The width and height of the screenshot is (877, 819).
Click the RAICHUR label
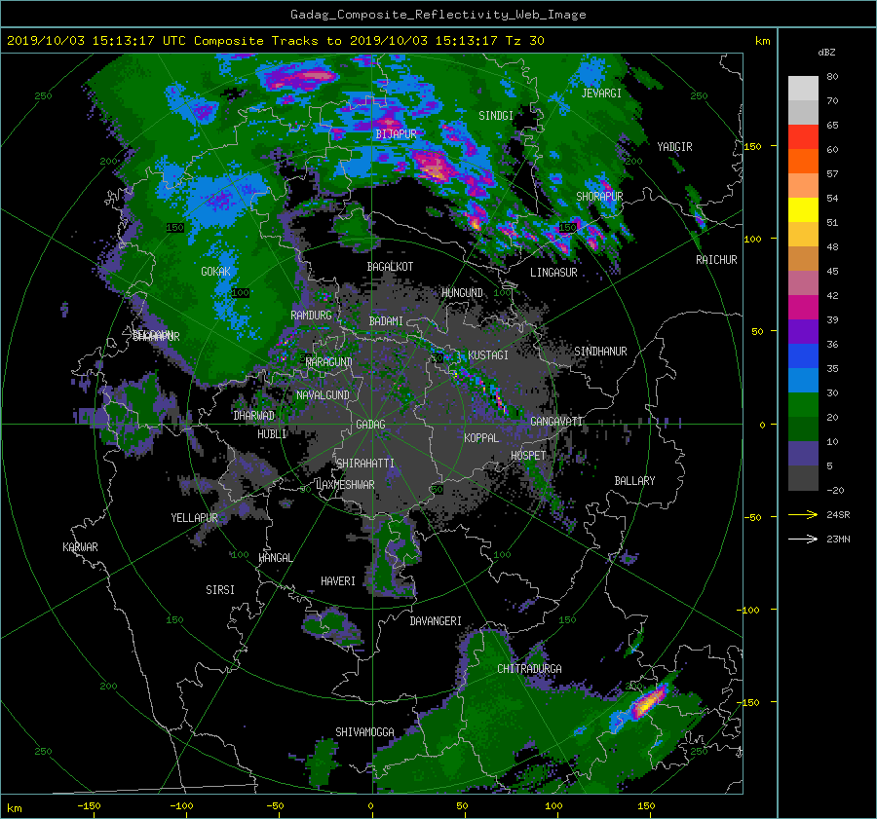point(716,260)
